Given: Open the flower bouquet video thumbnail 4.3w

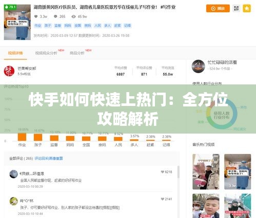Looking at the screenshot, I should pos(206,171).
